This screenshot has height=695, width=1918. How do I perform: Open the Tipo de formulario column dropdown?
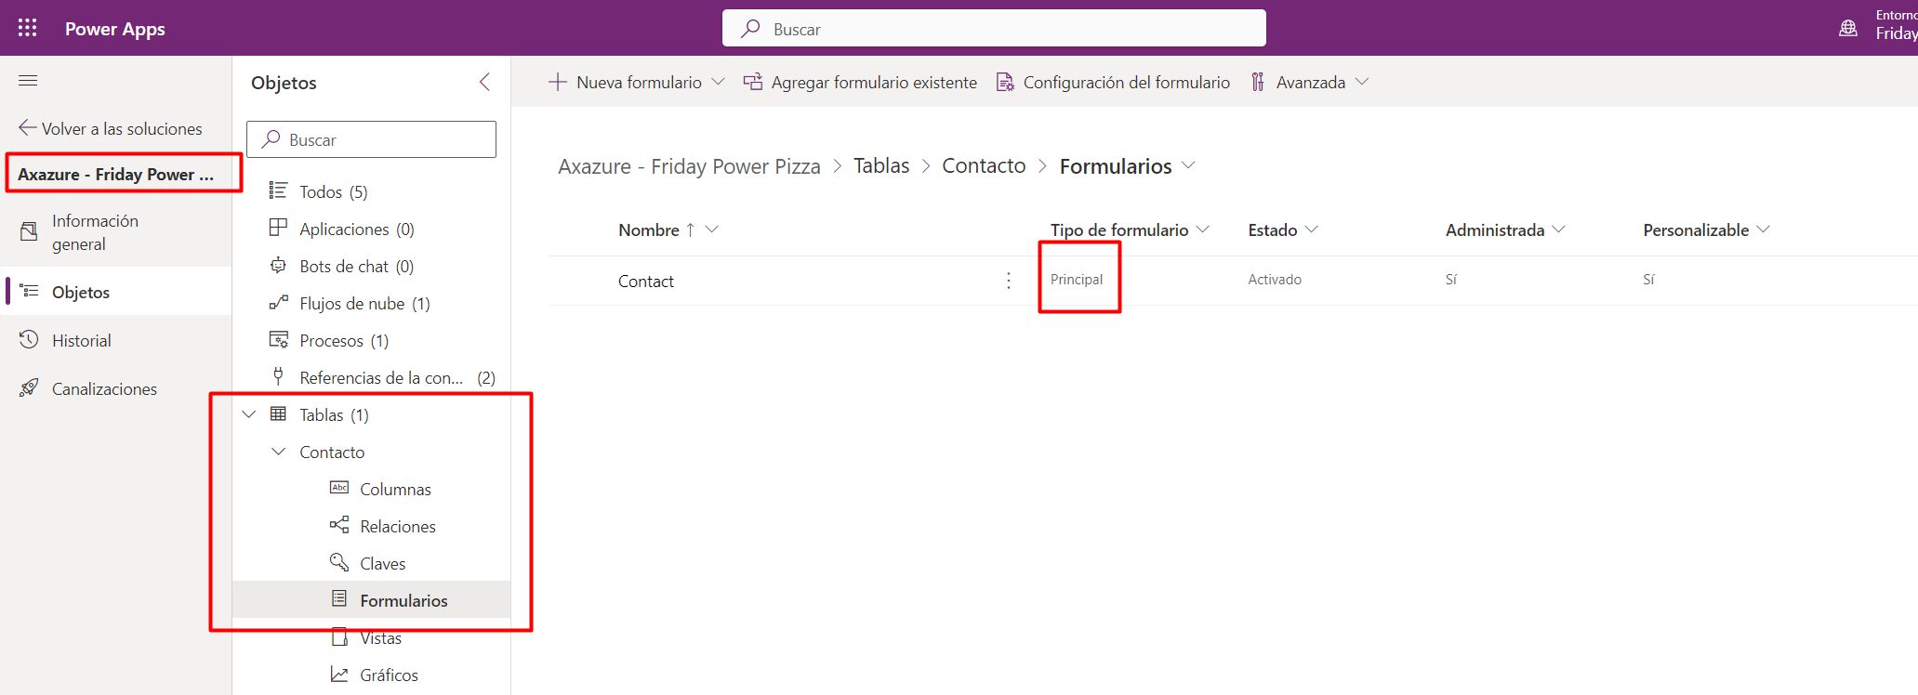click(x=1203, y=229)
